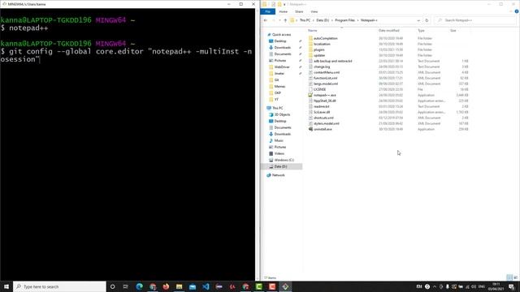The width and height of the screenshot is (520, 292).
Task: Open recent locations dropdown in Explorer
Action: [x=279, y=20]
